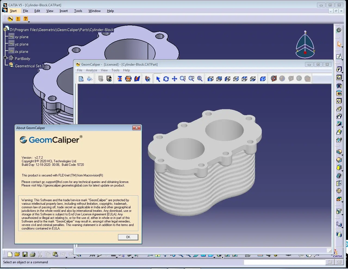Click the exclamation mark icon in CATIA toolbar
Image resolution: width=348 pixels, height=269 pixels.
point(18,19)
